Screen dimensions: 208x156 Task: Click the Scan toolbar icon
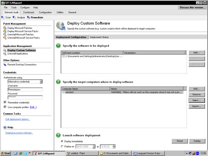3,17
